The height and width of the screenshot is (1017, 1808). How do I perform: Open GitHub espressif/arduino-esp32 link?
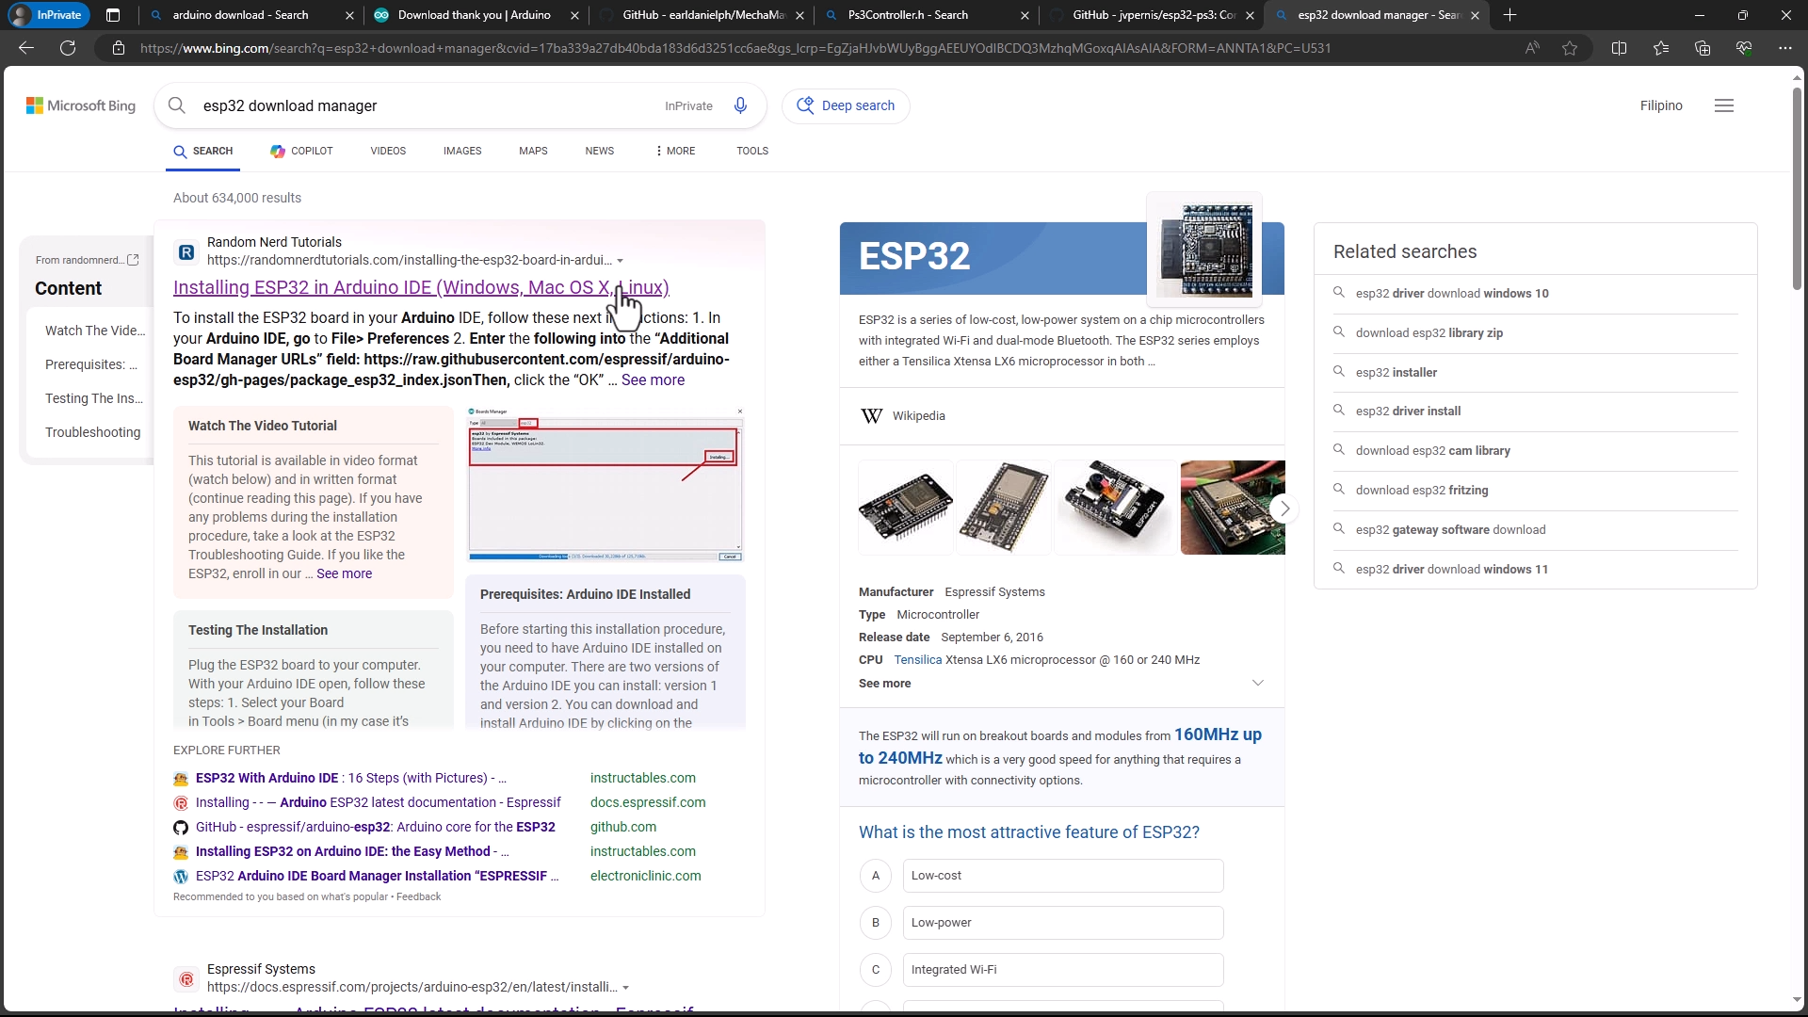coord(376,827)
